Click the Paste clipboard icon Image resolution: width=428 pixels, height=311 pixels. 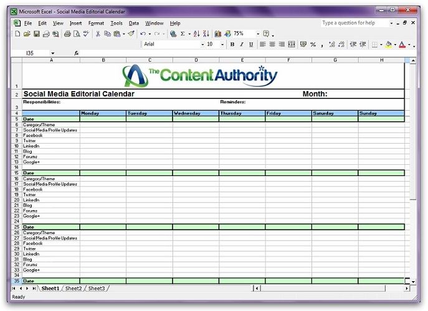click(x=117, y=34)
